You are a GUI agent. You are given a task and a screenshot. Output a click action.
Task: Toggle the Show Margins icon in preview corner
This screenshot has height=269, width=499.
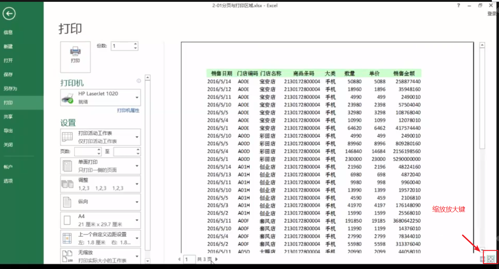click(483, 259)
